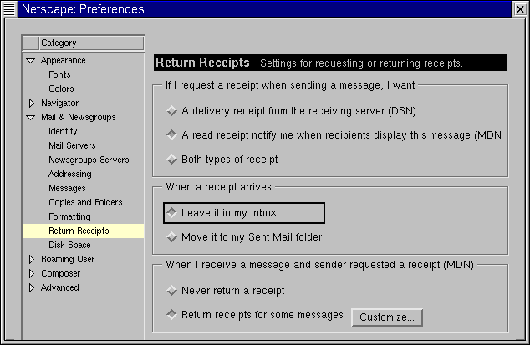The width and height of the screenshot is (530, 345).
Task: Click the Category column header
Action: pyautogui.click(x=83, y=43)
